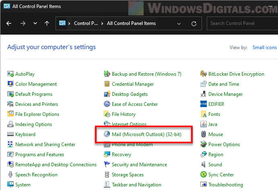
Task: Click the Mail (Microsoft Outlook) icon
Action: point(107,134)
